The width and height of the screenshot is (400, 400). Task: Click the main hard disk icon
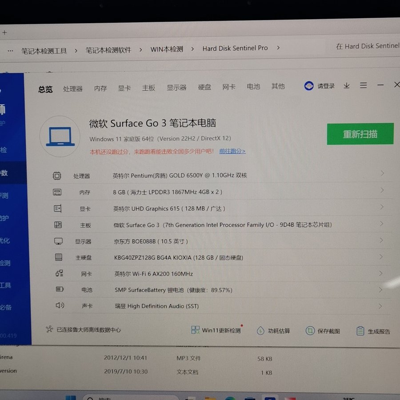click(x=59, y=257)
